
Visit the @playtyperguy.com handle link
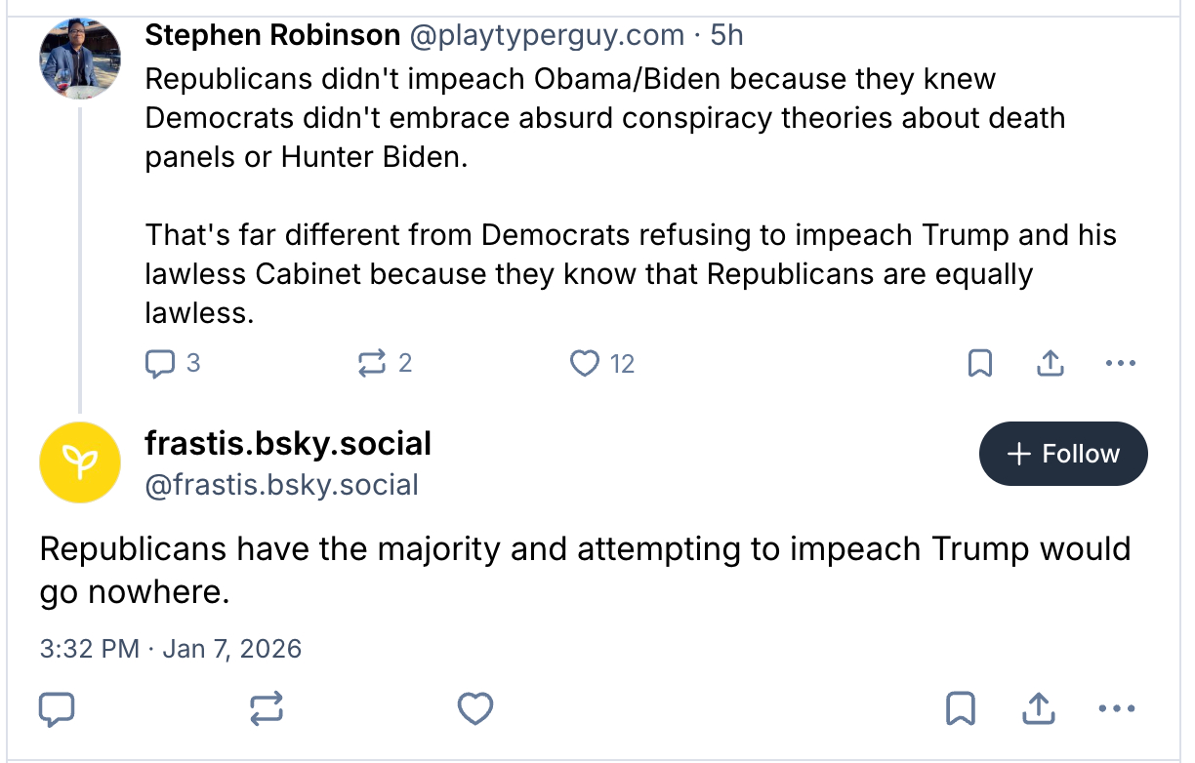point(547,36)
